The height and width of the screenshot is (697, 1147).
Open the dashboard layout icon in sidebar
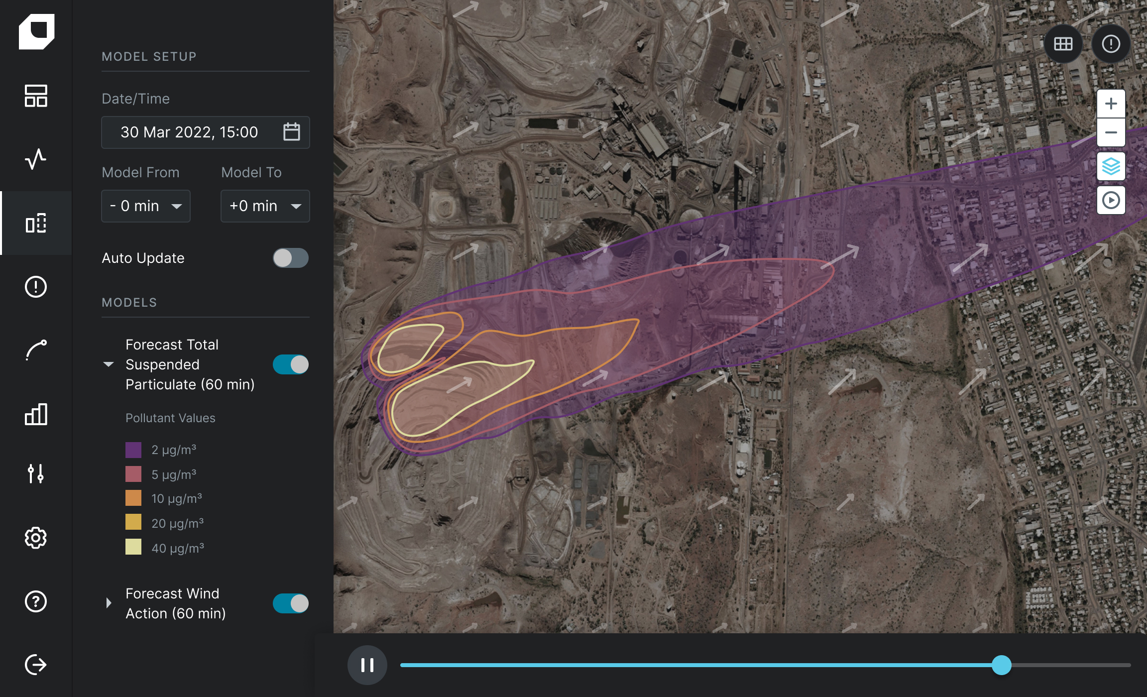(x=36, y=96)
